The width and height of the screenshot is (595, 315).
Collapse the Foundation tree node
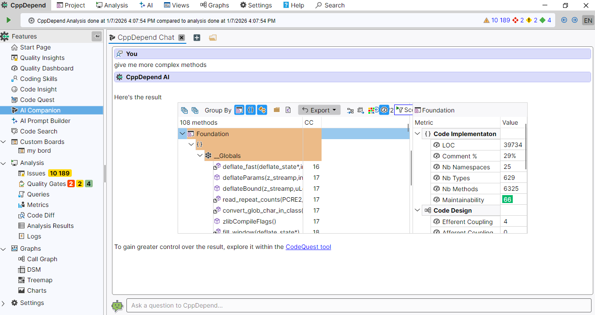(x=182, y=134)
